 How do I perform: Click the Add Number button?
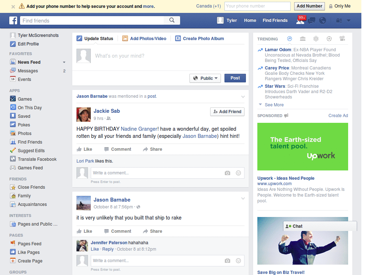tap(309, 6)
